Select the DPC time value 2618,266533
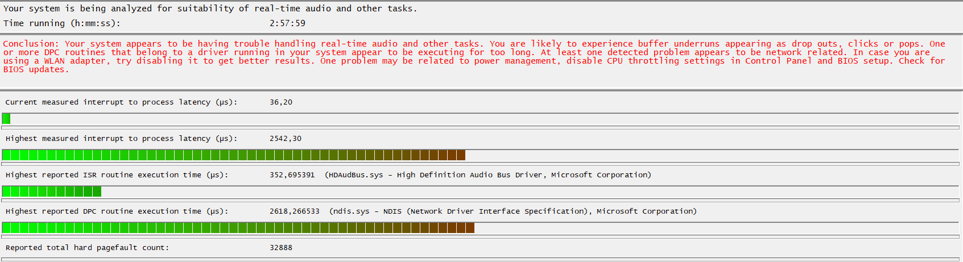Screen dimensions: 963x262 click(295, 211)
